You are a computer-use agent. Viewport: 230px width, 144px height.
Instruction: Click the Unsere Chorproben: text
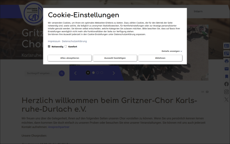(x=34, y=136)
